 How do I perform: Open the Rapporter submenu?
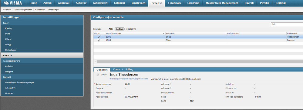pyautogui.click(x=40, y=9)
